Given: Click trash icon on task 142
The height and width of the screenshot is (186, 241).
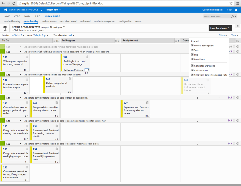Looking at the screenshot, I should [x=27, y=80].
